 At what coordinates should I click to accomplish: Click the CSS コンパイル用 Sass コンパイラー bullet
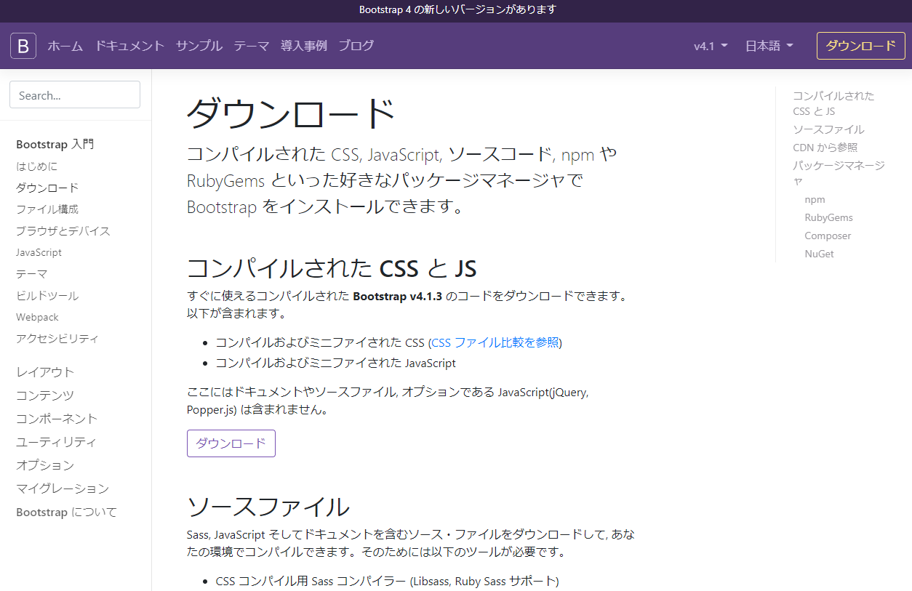(387, 582)
